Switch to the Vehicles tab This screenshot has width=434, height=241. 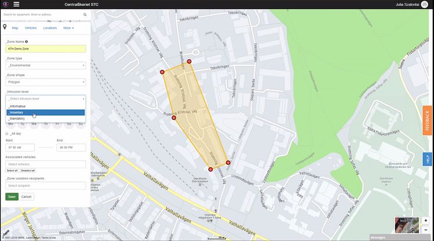[x=30, y=28]
